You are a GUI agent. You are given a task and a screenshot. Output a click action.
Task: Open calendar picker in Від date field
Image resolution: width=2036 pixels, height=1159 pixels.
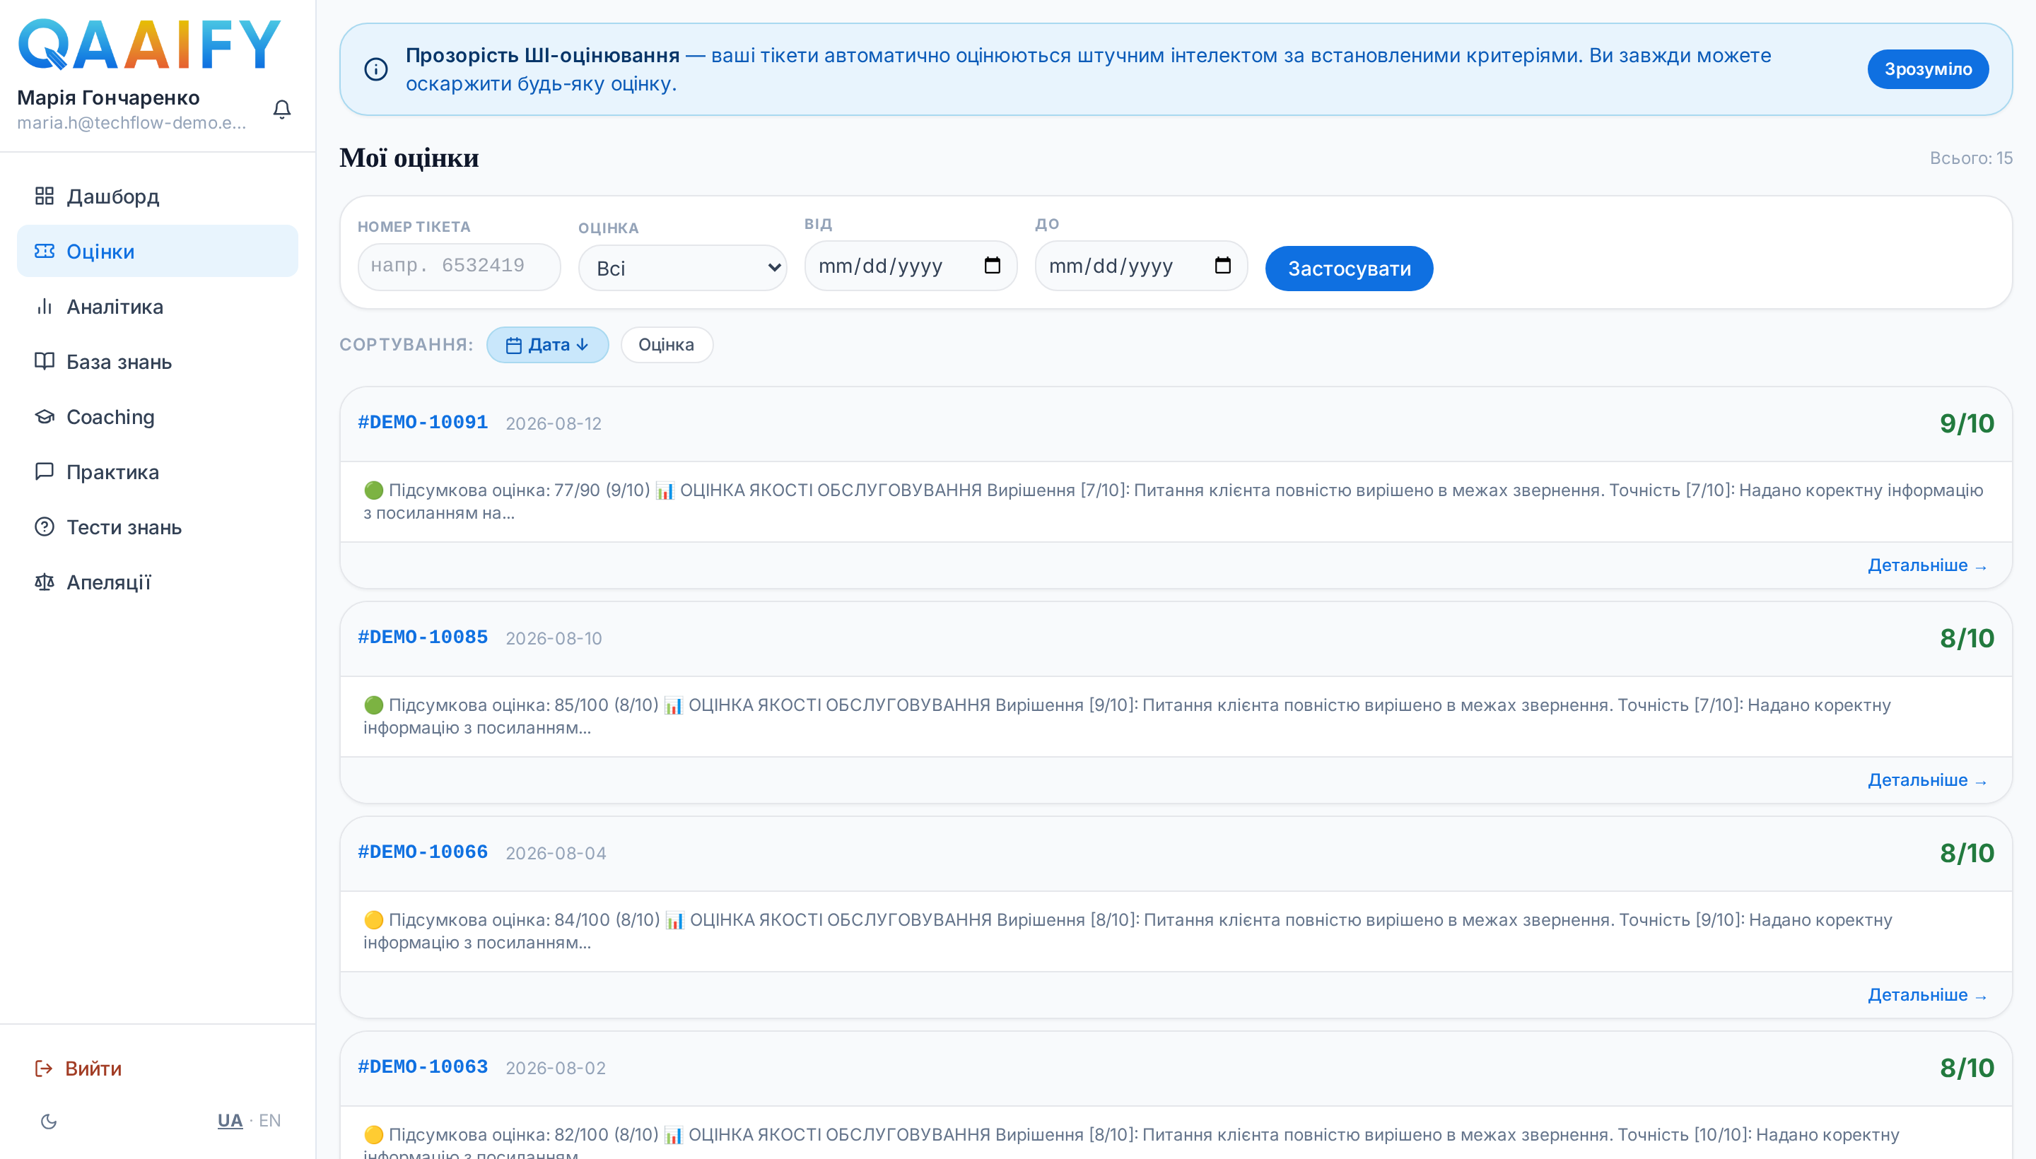click(x=992, y=265)
